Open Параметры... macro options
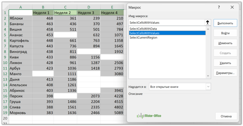The width and height of the screenshot is (243, 126). [x=225, y=73]
